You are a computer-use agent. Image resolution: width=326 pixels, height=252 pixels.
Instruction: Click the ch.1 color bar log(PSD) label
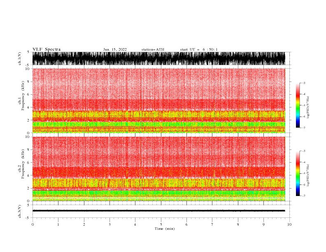[x=308, y=107]
